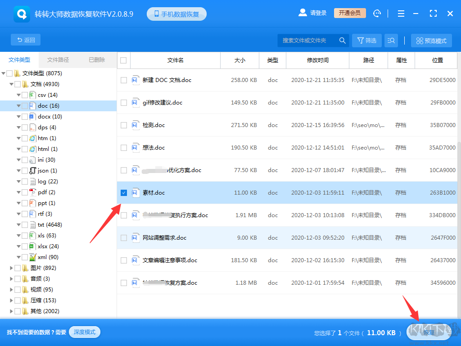Image resolution: width=461 pixels, height=346 pixels.
Task: Expand the 图片 (892) folder
Action: (12, 268)
